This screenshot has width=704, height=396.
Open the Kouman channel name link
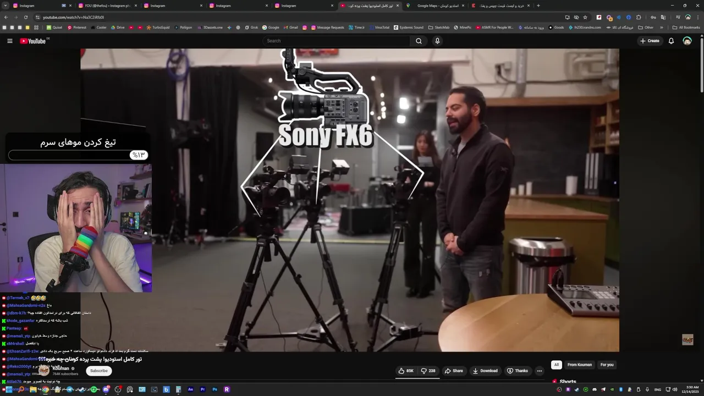(x=61, y=369)
